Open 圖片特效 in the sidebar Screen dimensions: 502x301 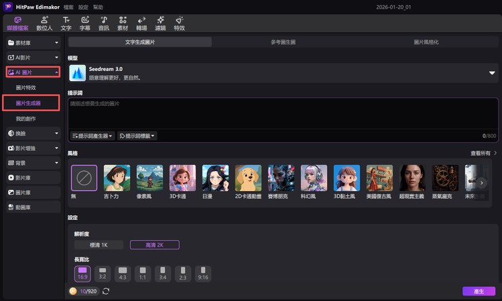pyautogui.click(x=26, y=87)
